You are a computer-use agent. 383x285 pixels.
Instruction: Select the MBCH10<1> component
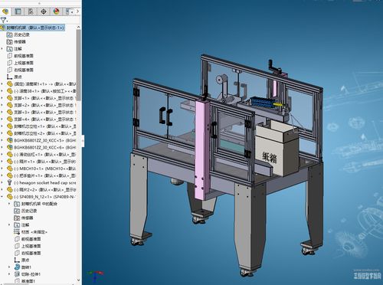pyautogui.click(x=45, y=169)
